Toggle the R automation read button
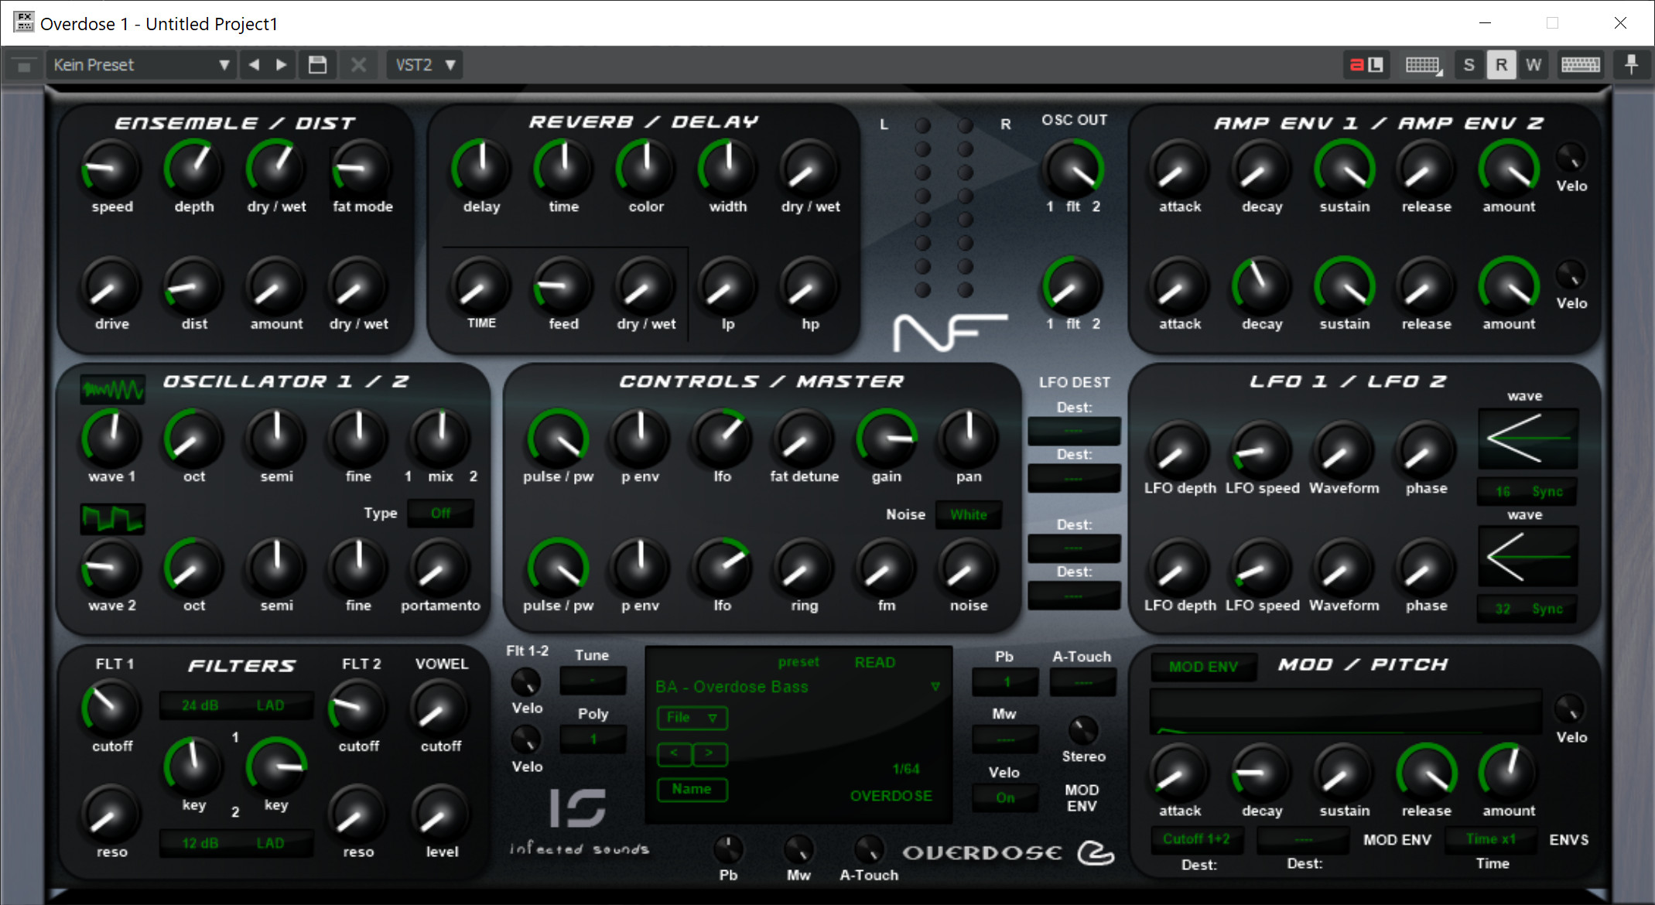This screenshot has height=905, width=1655. [x=1501, y=65]
